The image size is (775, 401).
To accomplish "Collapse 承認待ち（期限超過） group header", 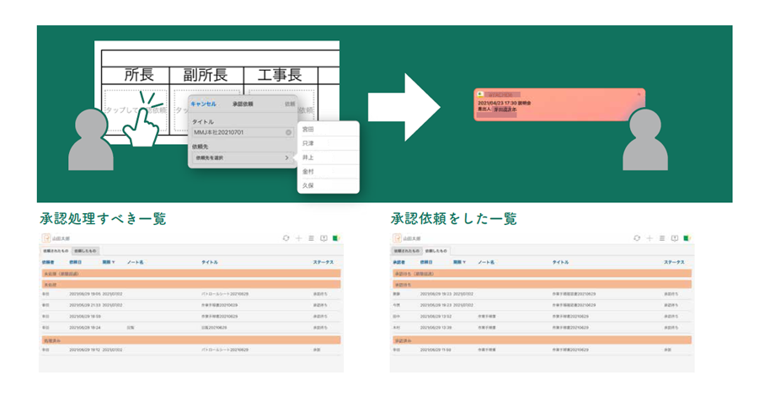I will pos(542,274).
